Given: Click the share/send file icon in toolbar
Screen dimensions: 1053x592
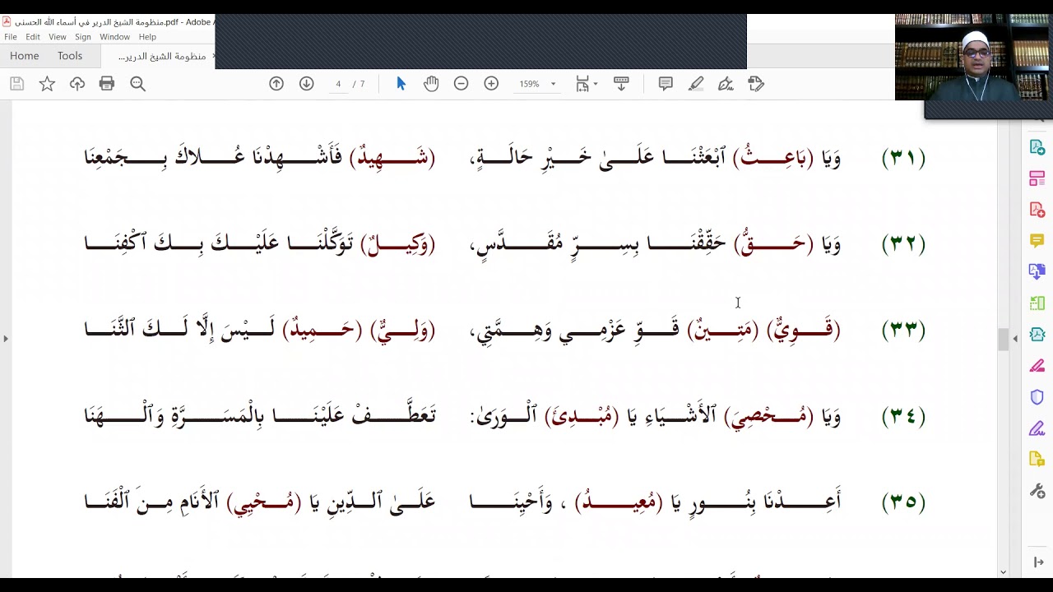Looking at the screenshot, I should (x=756, y=84).
